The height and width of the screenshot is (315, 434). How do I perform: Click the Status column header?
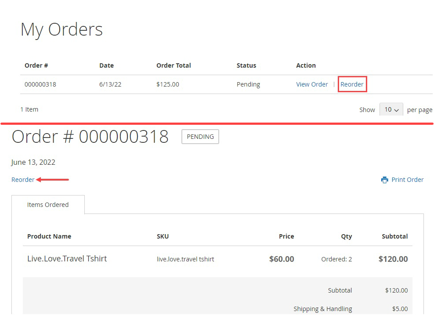(246, 65)
